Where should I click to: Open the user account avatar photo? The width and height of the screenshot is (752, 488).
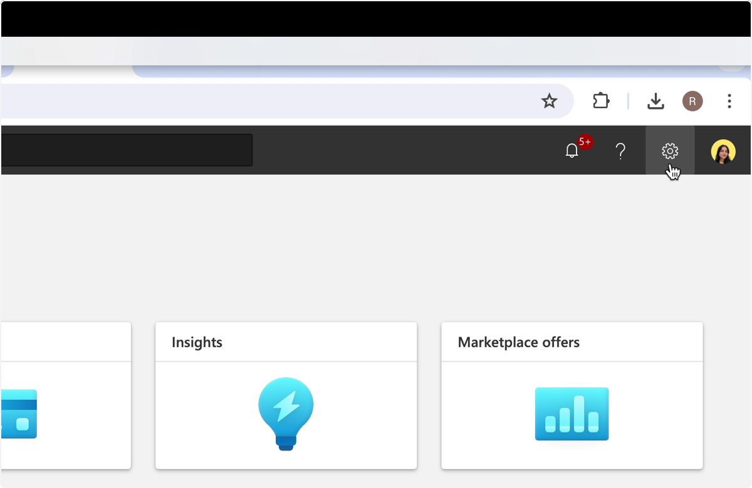[x=723, y=151]
